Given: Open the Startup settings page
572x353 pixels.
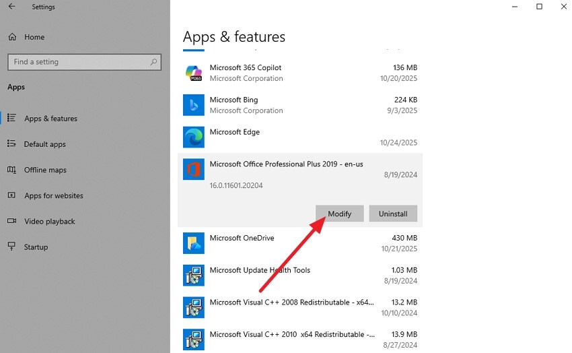Looking at the screenshot, I should (x=36, y=247).
